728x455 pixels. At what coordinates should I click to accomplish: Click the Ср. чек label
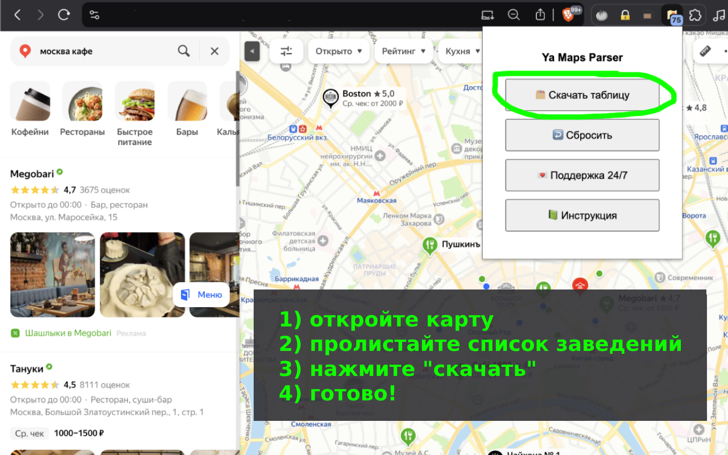(30, 433)
